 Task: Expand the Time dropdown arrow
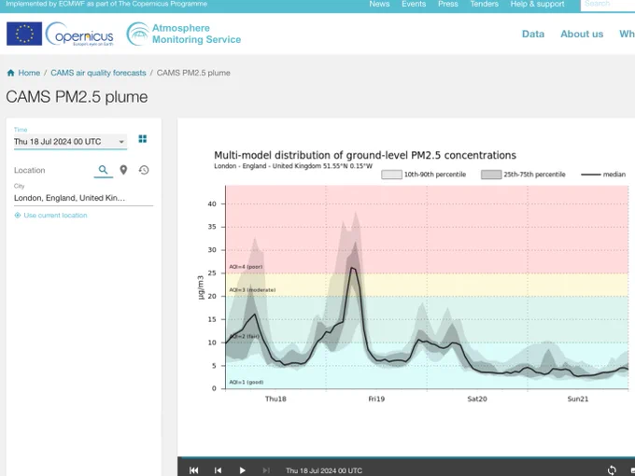[121, 142]
